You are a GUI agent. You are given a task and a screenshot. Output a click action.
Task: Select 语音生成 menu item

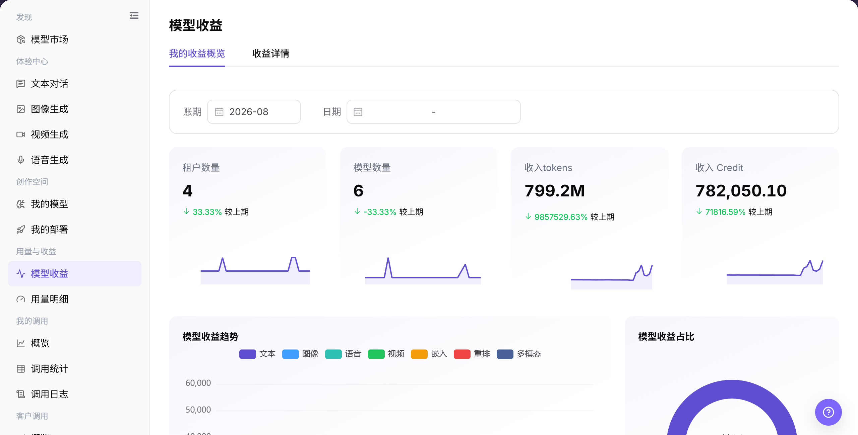click(75, 160)
